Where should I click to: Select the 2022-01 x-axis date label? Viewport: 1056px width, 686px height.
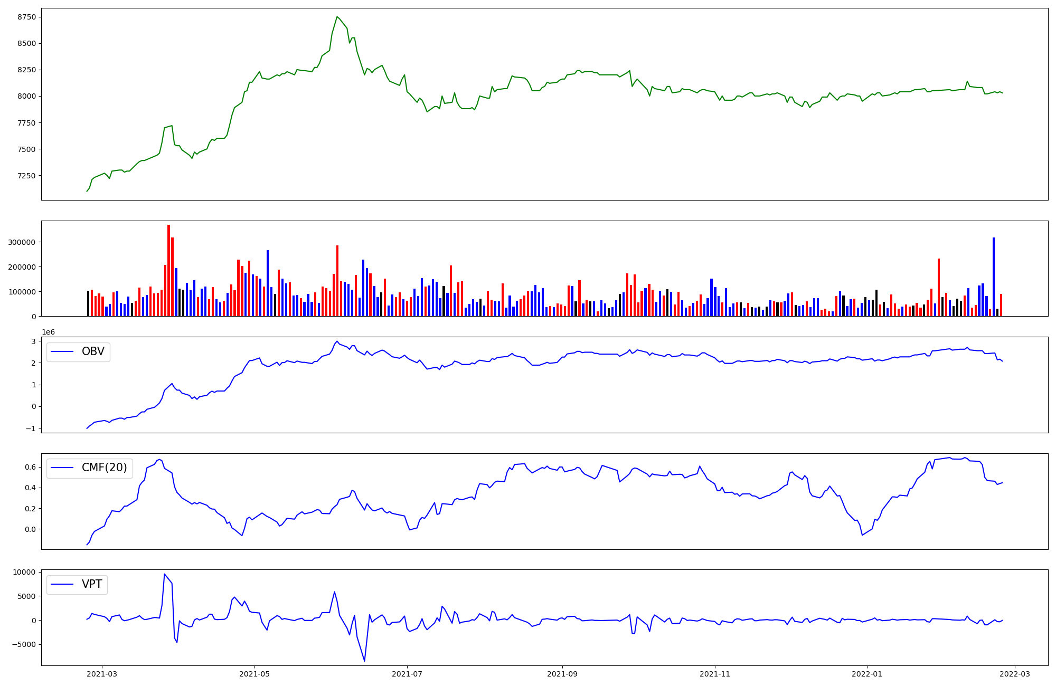click(868, 674)
